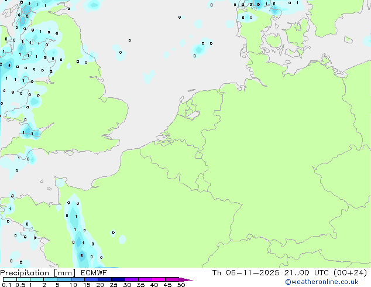
Task: Select the 45–50 mm legend swatch
Action: [x=172, y=279]
